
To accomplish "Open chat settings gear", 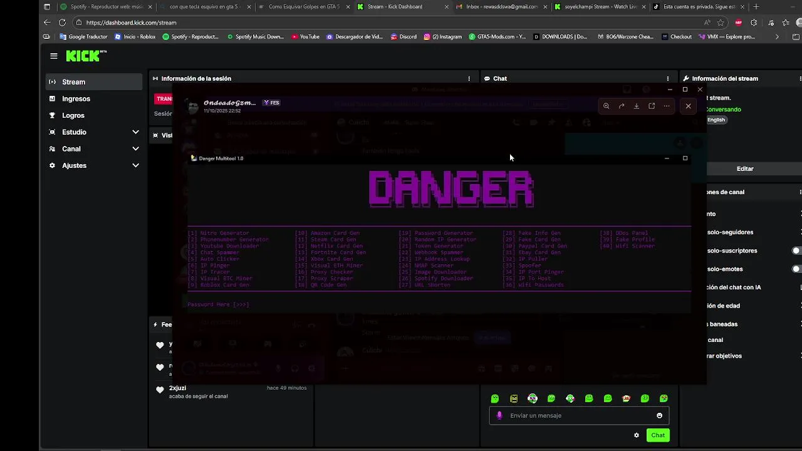I will pos(637,435).
